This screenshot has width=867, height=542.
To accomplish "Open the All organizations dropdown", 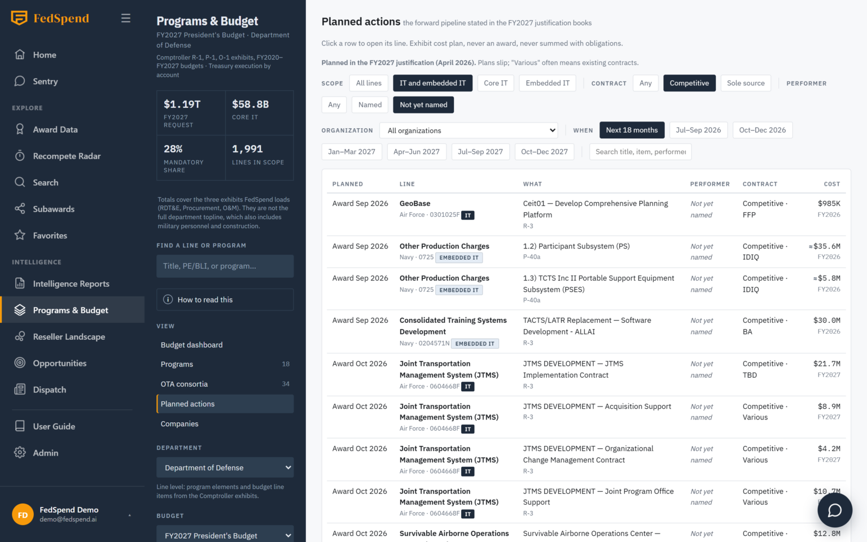I will tap(468, 130).
